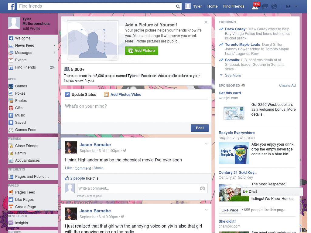Open the account menu arrow in top bar

[x=296, y=7]
